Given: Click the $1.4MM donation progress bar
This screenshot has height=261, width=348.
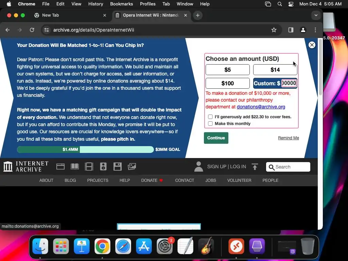Looking at the screenshot, I should tap(85, 150).
